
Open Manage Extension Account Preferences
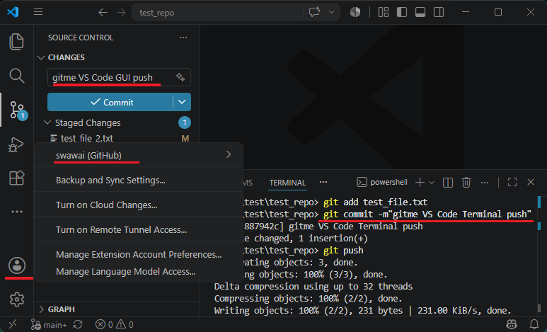click(139, 255)
